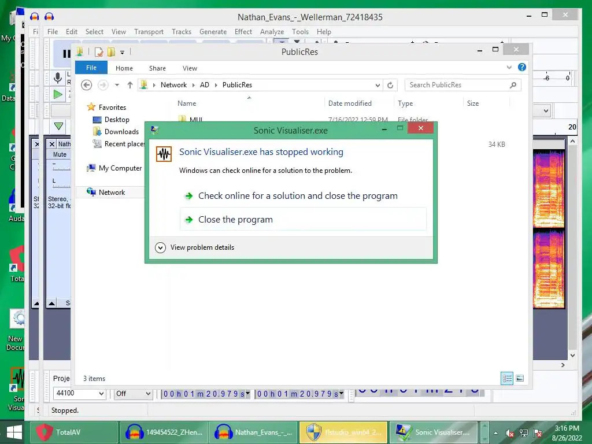Screen dimensions: 592x444
Task: Choose Check online for a solution and close
Action: click(x=298, y=196)
